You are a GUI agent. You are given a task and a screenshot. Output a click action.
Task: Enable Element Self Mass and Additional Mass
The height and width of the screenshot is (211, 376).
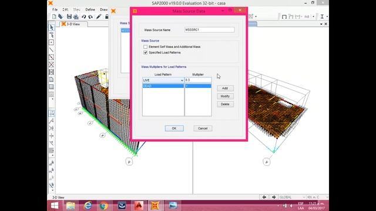point(145,47)
